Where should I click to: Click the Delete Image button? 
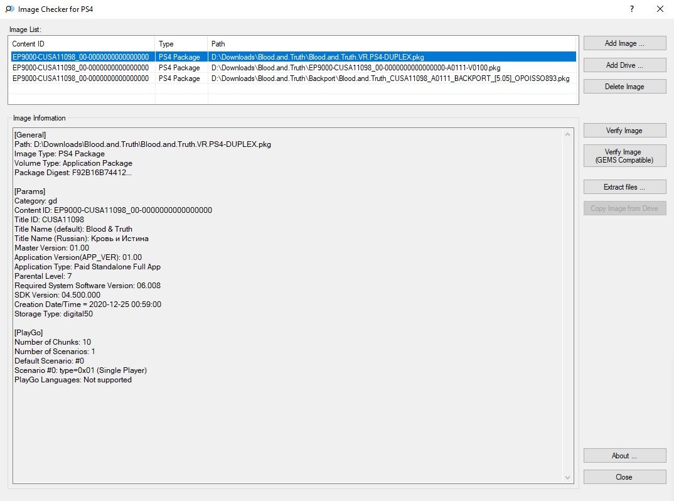624,87
